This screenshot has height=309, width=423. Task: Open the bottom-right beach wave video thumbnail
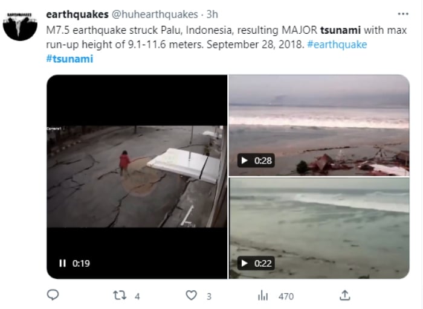319,228
